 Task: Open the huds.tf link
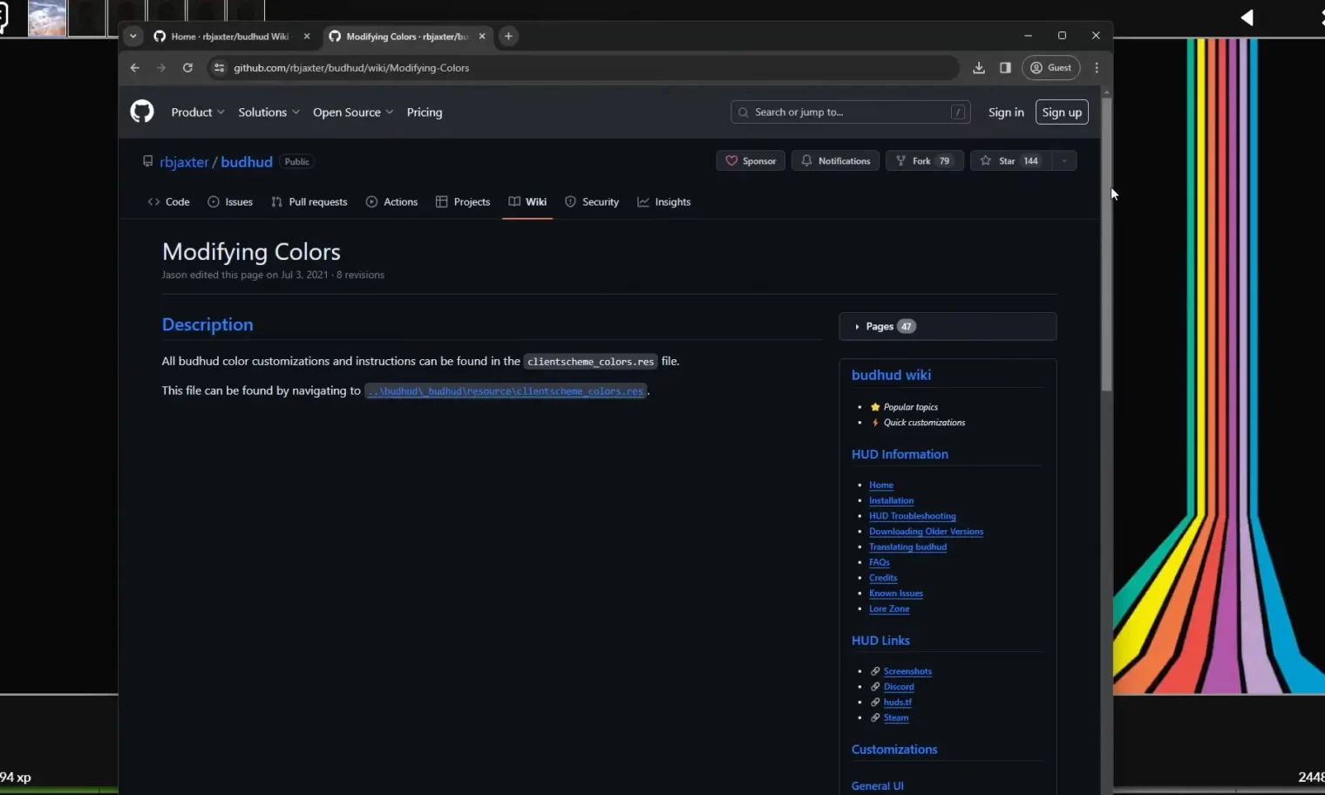(897, 703)
